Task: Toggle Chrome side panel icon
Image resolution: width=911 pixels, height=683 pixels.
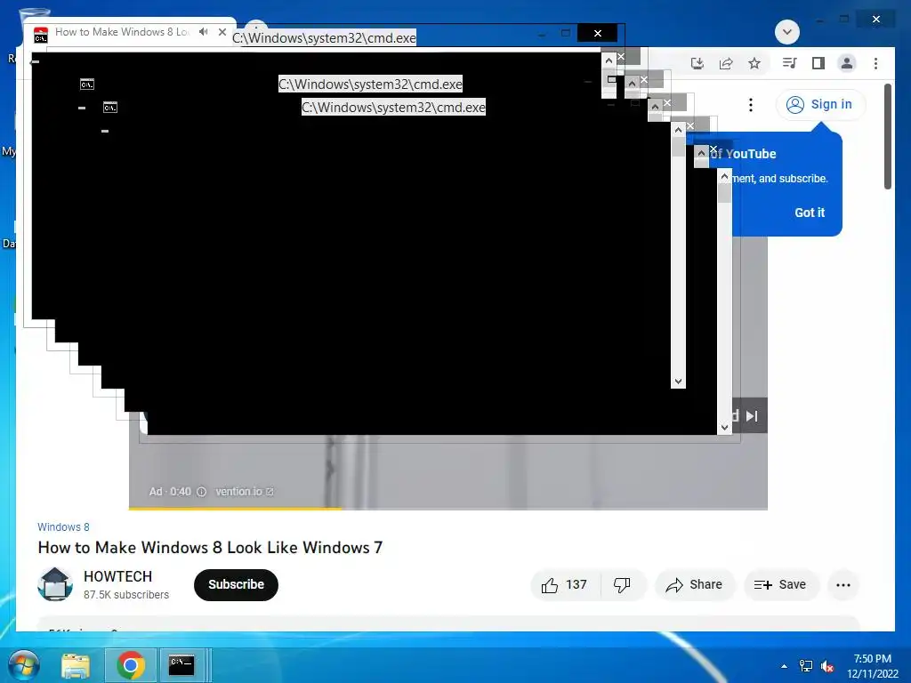Action: pos(818,63)
